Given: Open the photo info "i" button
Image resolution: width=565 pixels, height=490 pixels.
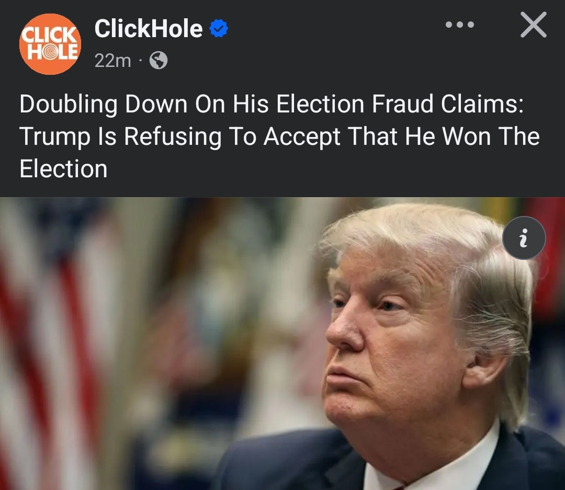Looking at the screenshot, I should click(524, 238).
